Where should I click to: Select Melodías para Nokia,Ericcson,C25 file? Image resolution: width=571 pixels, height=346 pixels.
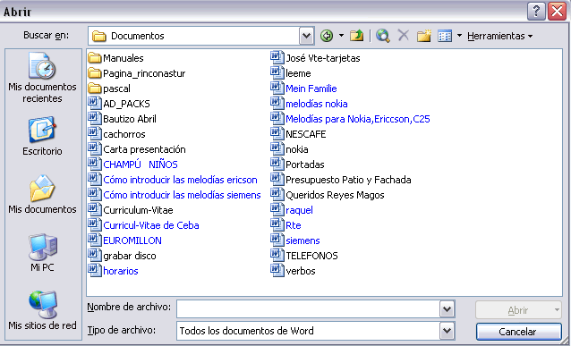tap(351, 119)
